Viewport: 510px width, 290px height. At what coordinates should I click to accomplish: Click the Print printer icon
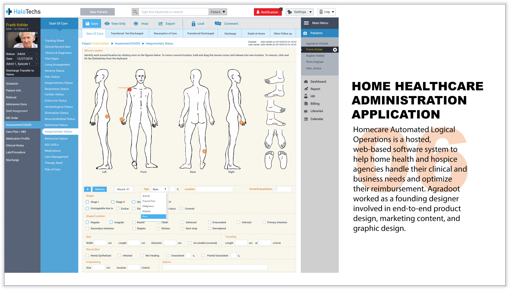136,24
